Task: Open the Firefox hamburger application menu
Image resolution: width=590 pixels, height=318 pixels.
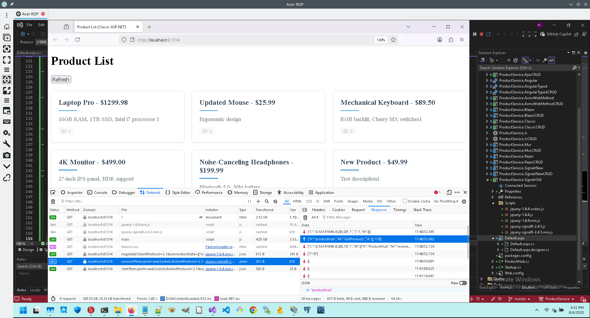Action: click(462, 40)
